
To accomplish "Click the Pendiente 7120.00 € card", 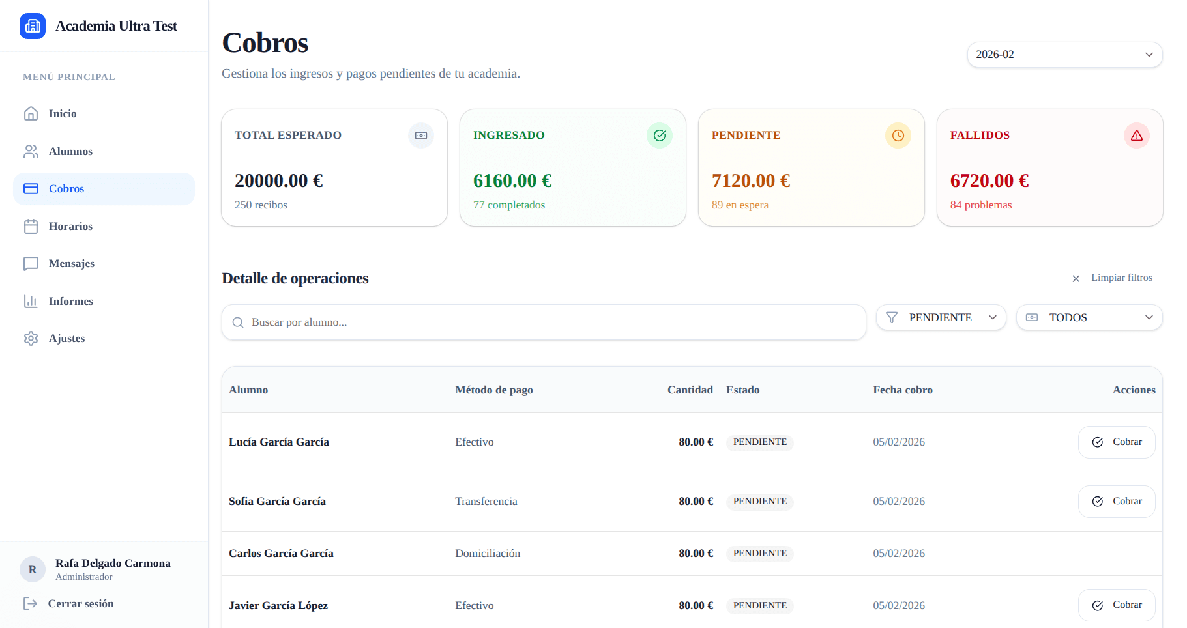I will 812,168.
